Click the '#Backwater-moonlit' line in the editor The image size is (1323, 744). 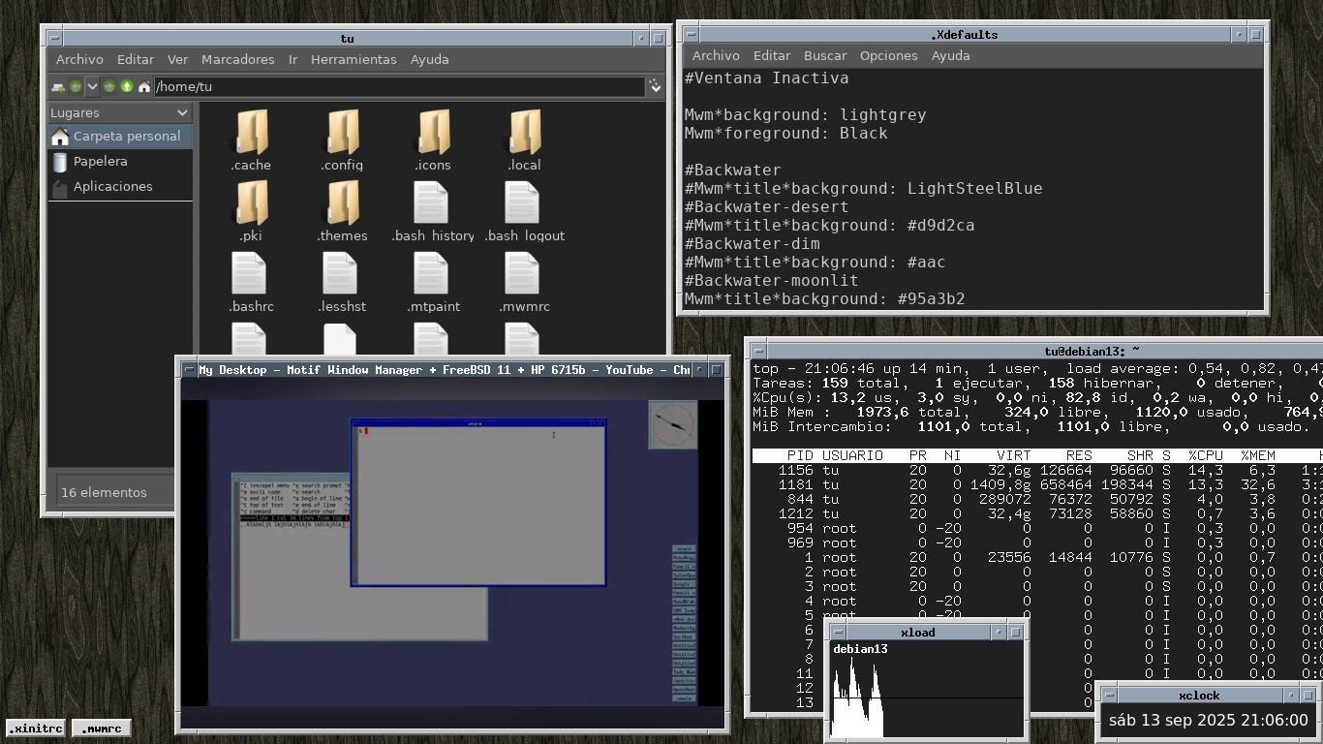tap(772, 280)
